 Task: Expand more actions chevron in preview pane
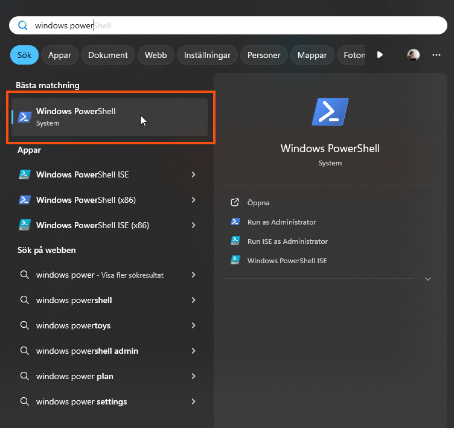428,279
